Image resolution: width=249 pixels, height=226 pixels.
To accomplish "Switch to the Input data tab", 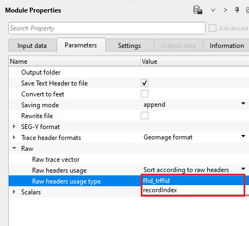I will coord(32,46).
